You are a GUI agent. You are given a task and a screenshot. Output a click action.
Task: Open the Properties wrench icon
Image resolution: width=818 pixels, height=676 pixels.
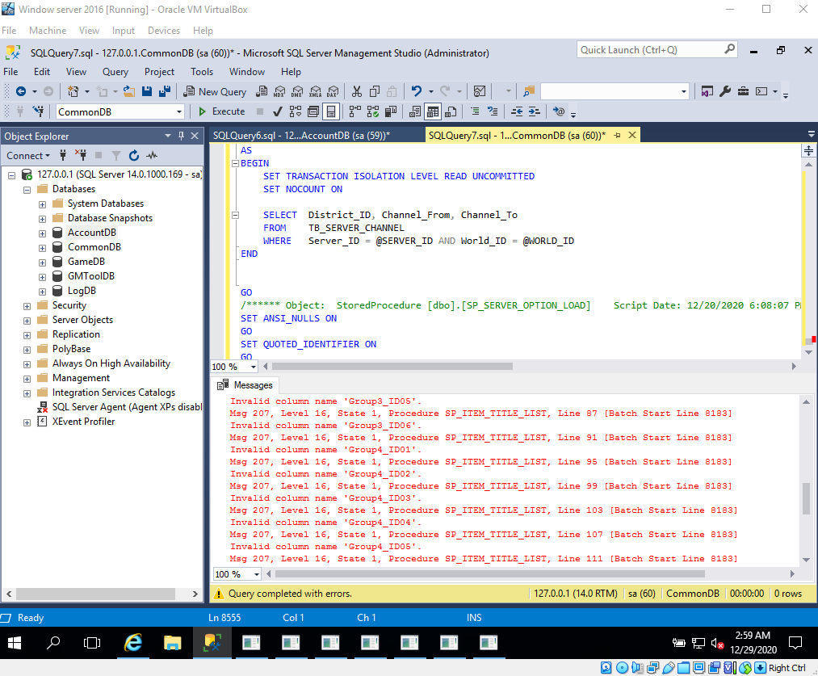tap(725, 92)
